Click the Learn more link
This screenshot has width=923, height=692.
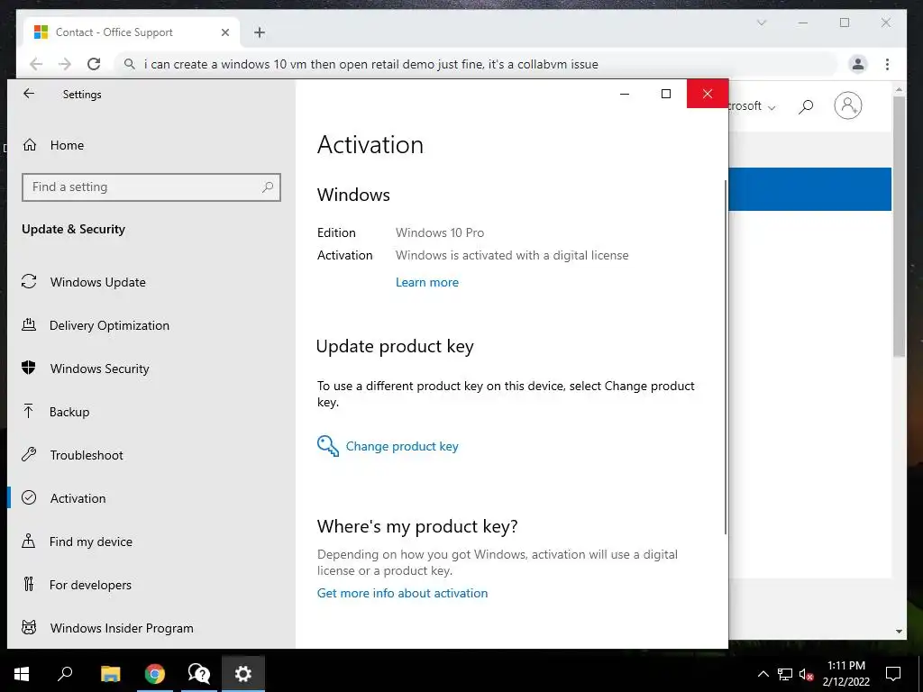426,282
